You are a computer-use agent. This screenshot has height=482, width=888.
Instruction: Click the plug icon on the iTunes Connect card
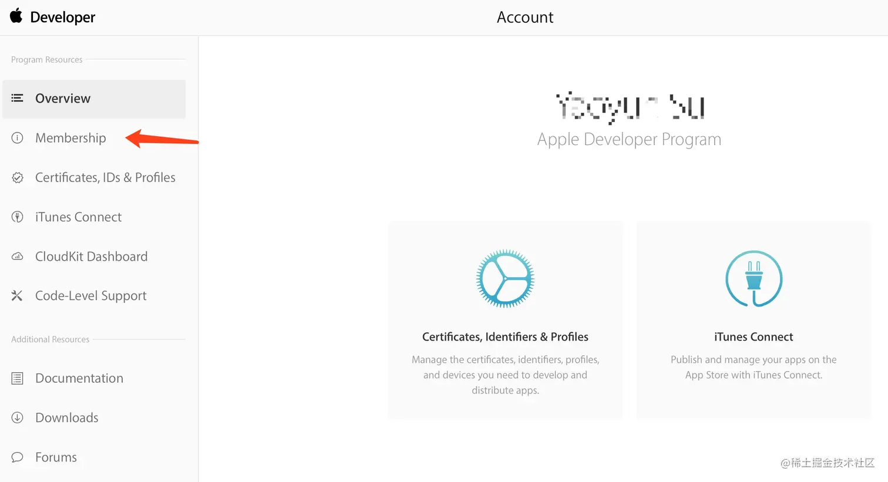(754, 279)
